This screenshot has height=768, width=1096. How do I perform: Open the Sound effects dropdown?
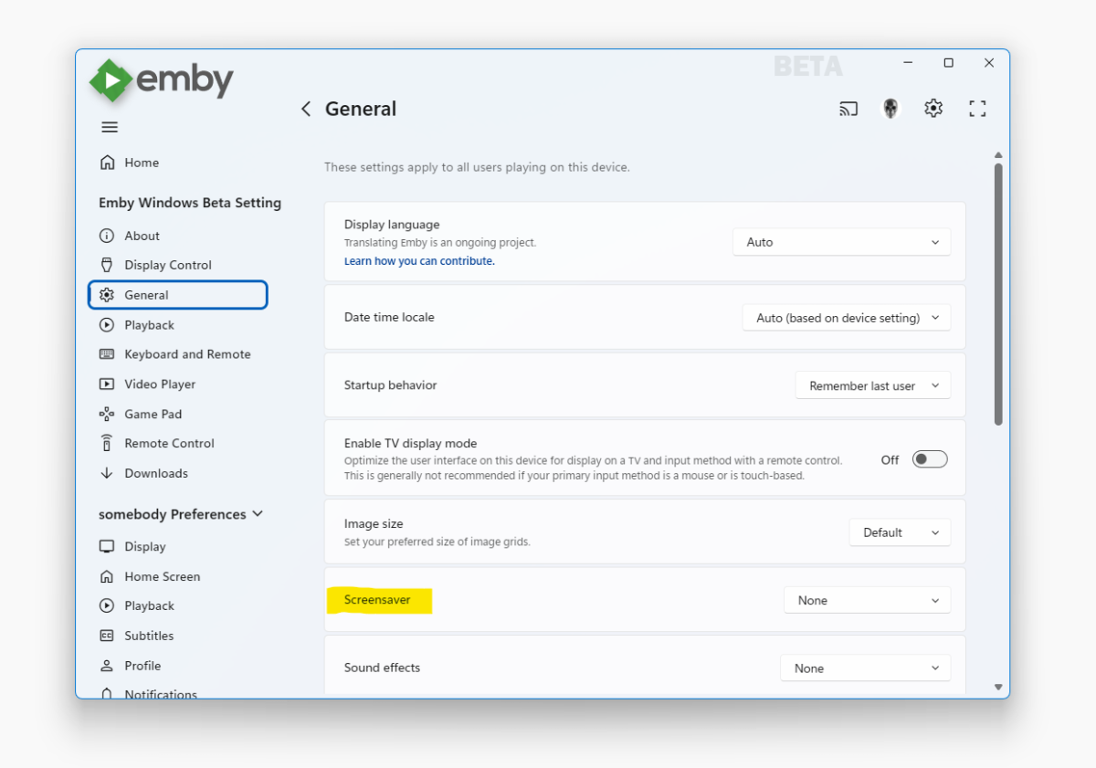pyautogui.click(x=865, y=668)
